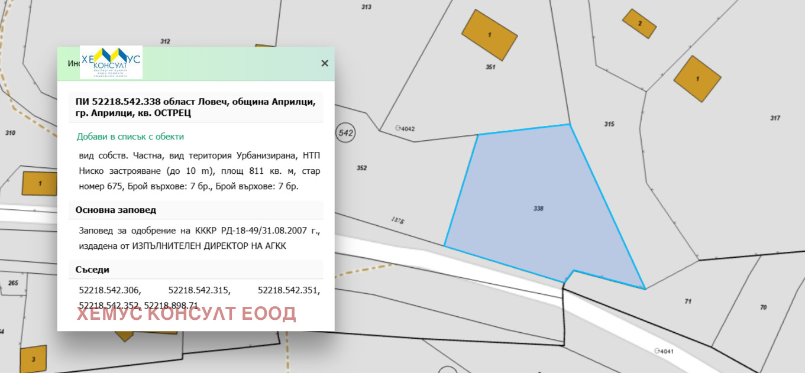Click the circled quarter number 542
This screenshot has height=373, width=805.
pos(346,133)
